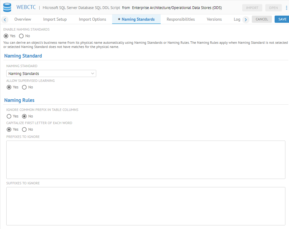Open the Naming Standard dropdown
This screenshot has width=289, height=229.
tap(51, 73)
